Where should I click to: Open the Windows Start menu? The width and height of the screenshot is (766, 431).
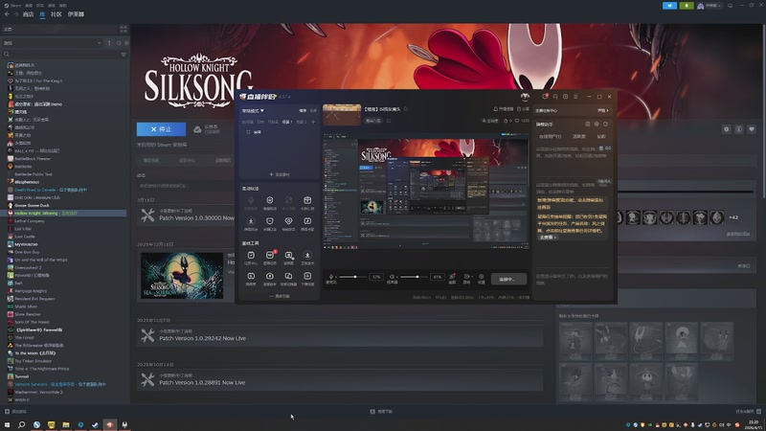click(7, 424)
